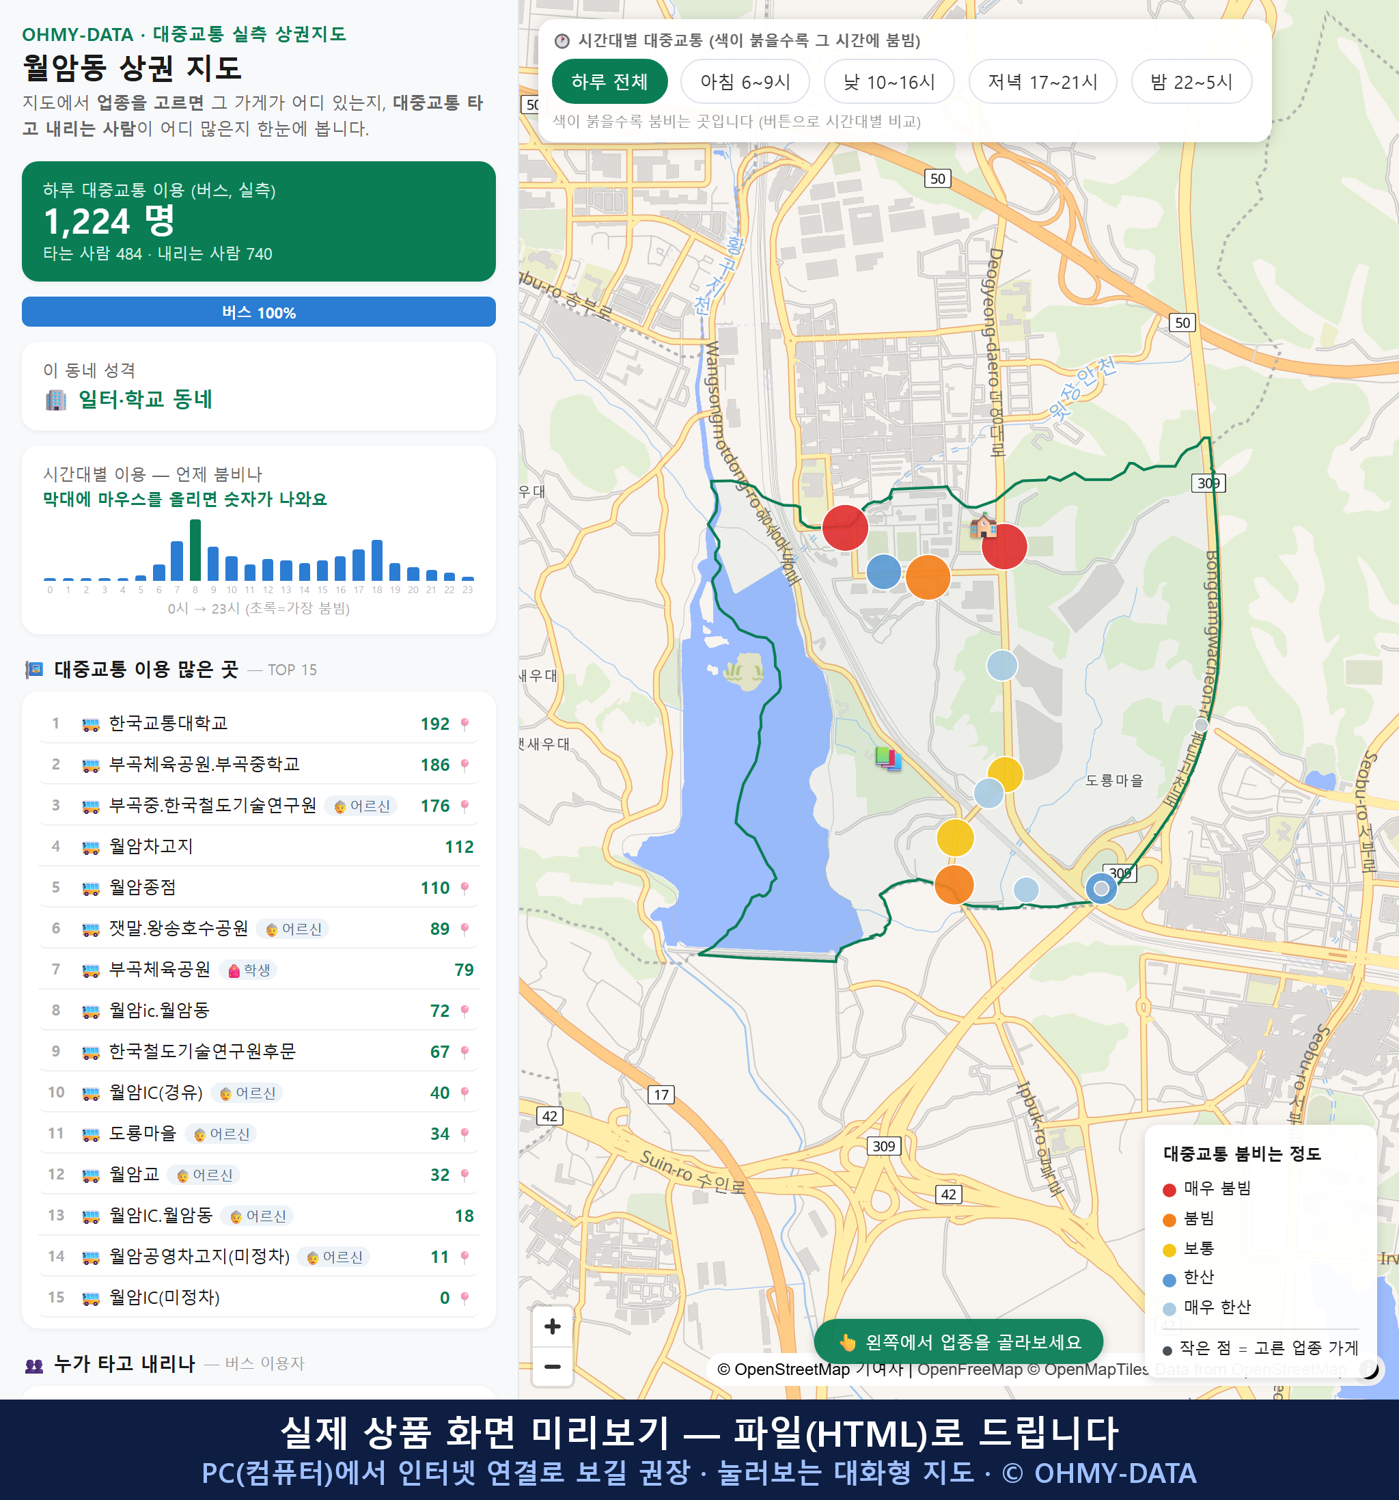Click the 어르신 tag on 월암교 row
This screenshot has height=1500, width=1399.
(204, 1175)
